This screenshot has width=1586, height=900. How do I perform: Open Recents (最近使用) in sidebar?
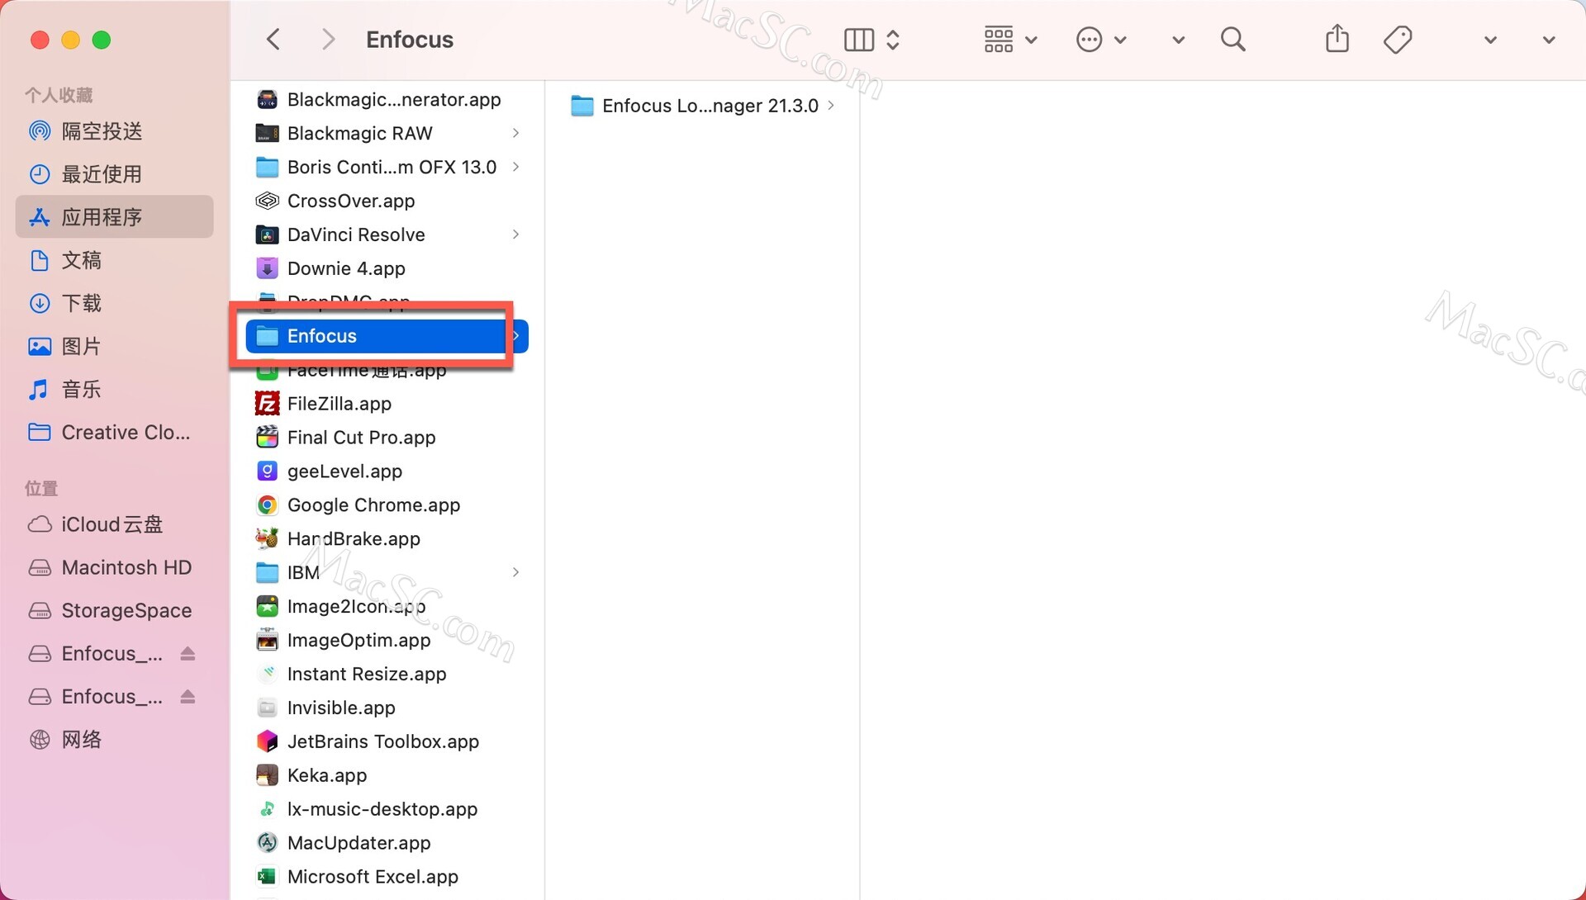click(x=114, y=174)
